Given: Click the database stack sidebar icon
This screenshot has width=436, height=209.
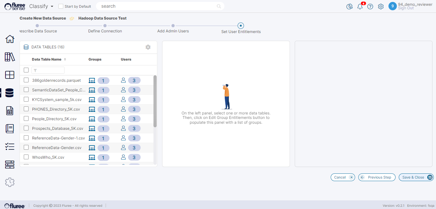Looking at the screenshot, I should [10, 93].
